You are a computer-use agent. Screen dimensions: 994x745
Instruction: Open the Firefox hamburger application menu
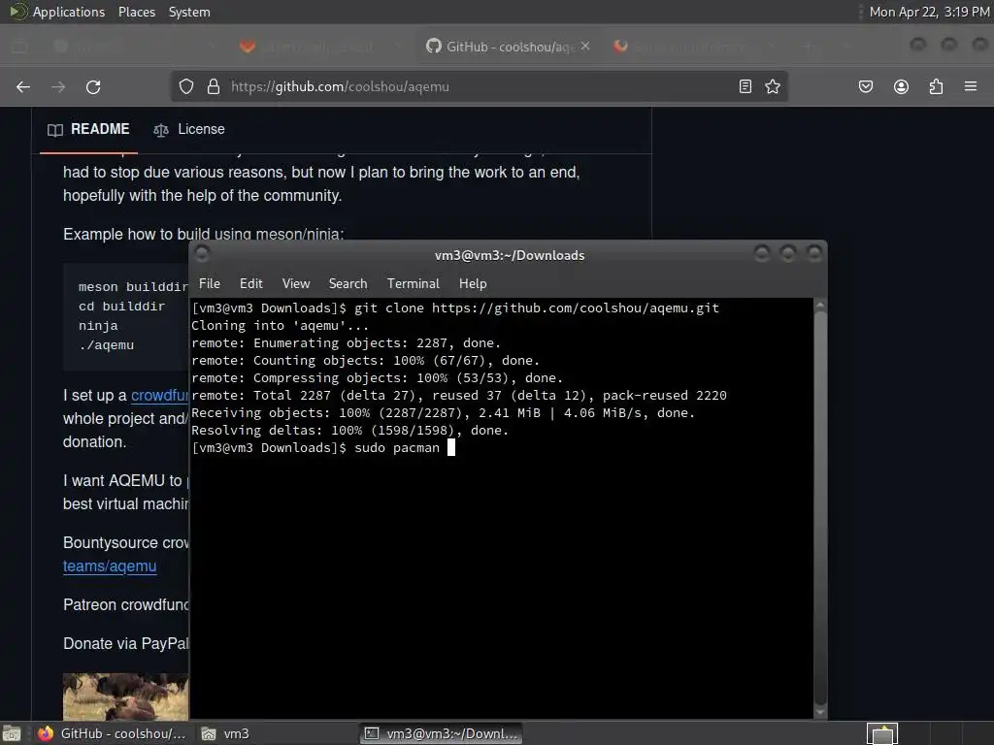[971, 86]
